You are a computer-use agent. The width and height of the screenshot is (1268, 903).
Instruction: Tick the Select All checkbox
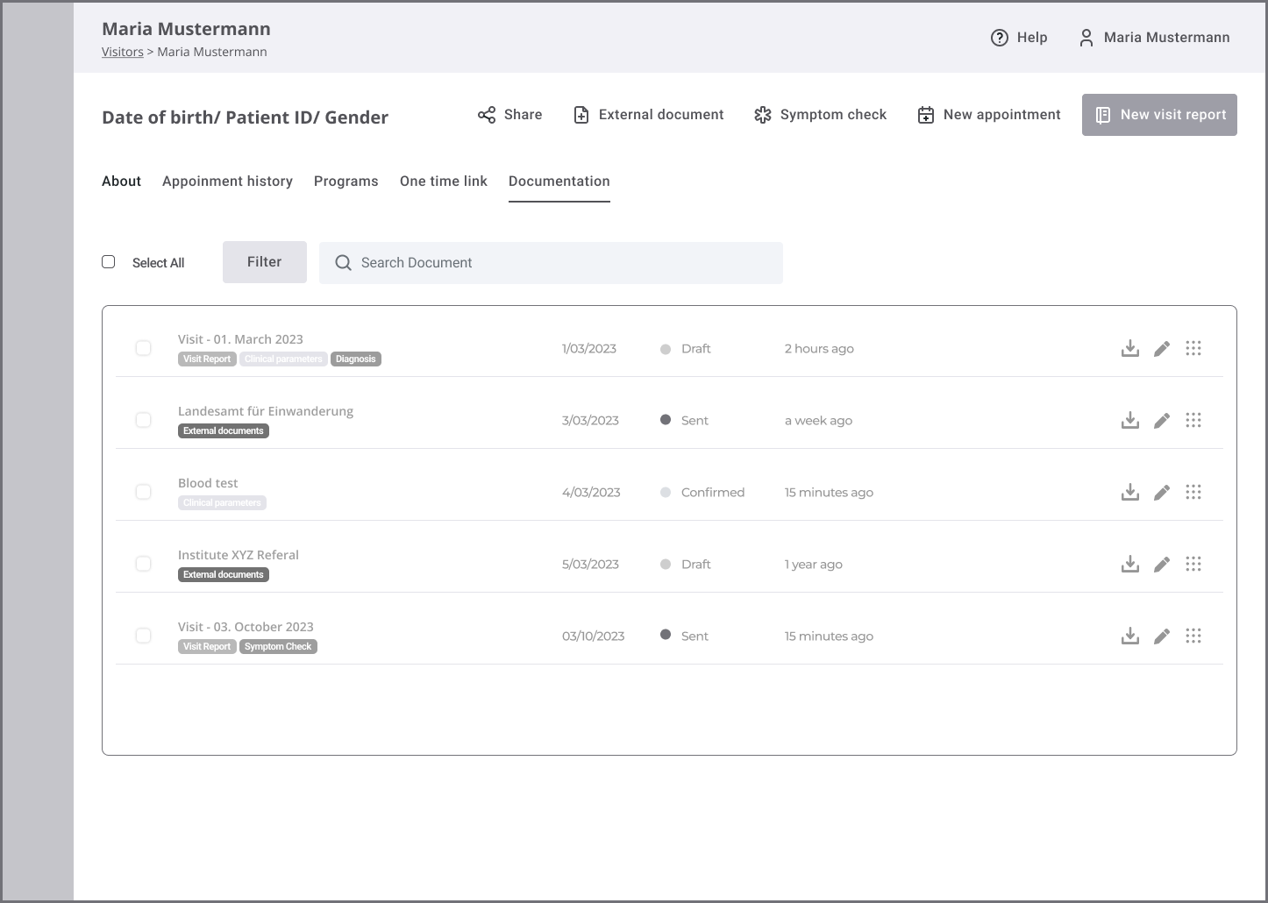[109, 262]
